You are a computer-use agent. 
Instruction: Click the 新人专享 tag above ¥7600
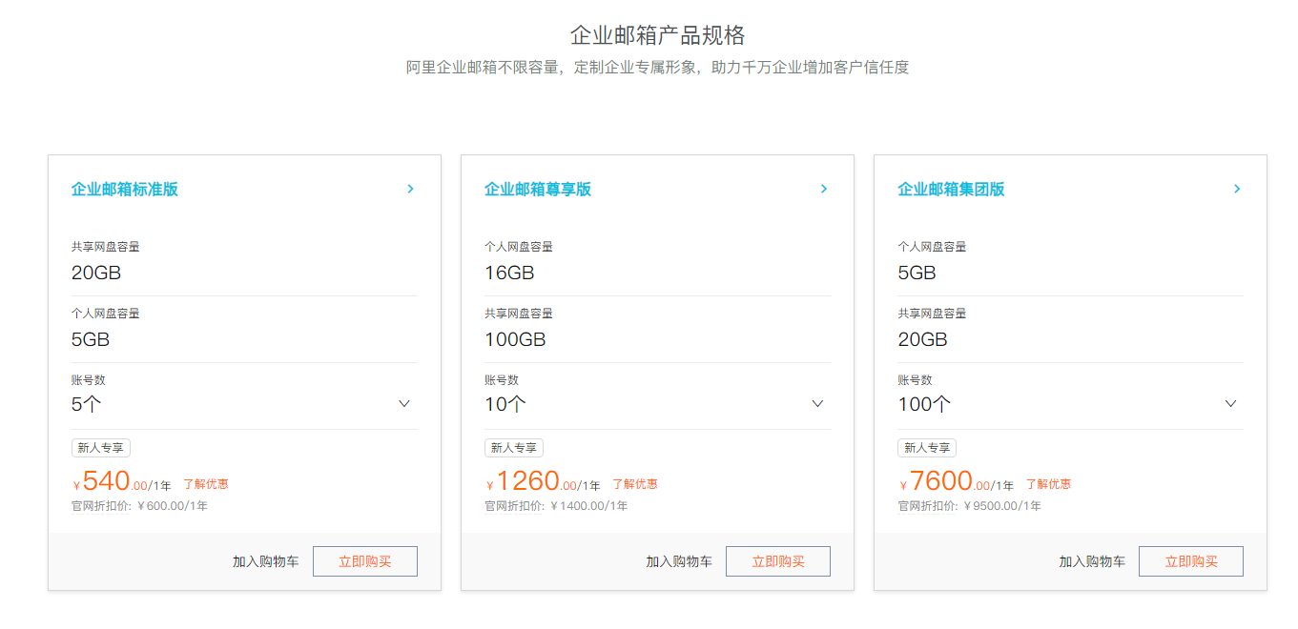pyautogui.click(x=927, y=448)
